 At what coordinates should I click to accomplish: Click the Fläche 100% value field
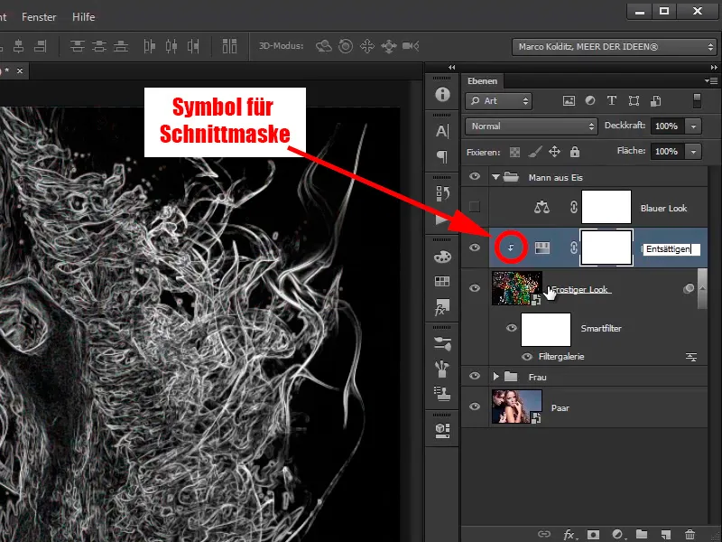point(667,152)
